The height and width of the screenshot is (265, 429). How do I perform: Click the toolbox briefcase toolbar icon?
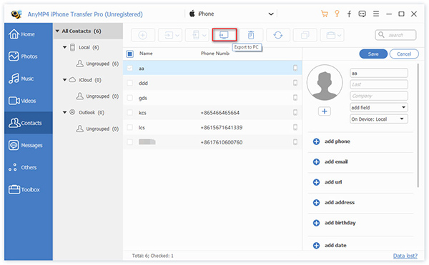331,35
